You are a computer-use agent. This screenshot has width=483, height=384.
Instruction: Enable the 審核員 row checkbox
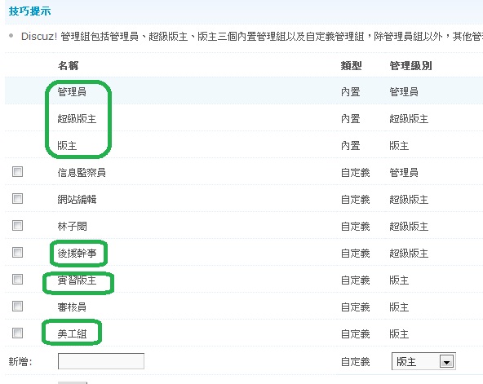[x=18, y=307]
